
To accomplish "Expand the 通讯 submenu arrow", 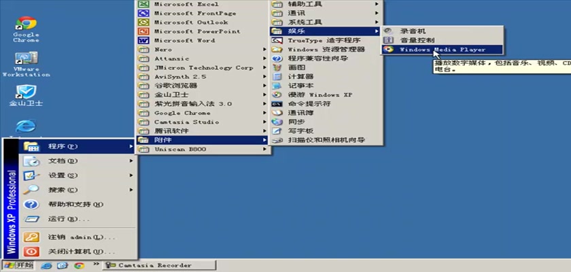I will (x=377, y=13).
